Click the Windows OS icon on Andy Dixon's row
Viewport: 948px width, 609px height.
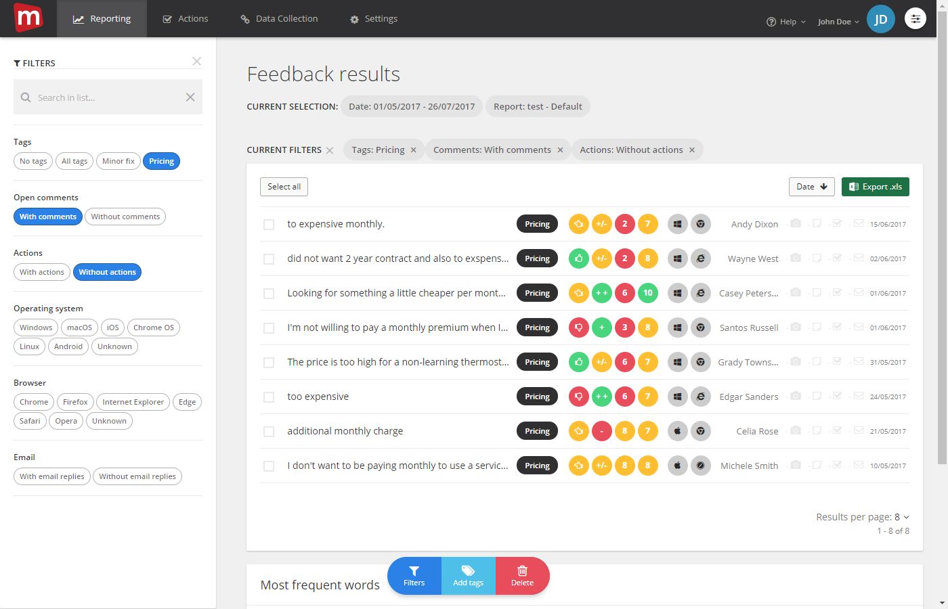click(678, 223)
